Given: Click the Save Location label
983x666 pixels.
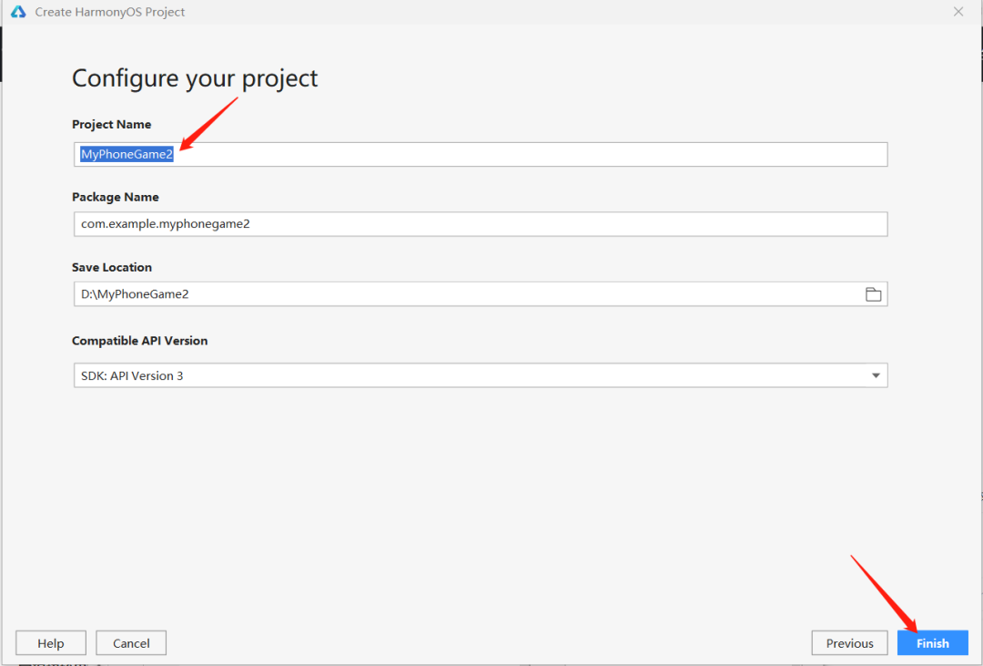Looking at the screenshot, I should click(x=112, y=268).
